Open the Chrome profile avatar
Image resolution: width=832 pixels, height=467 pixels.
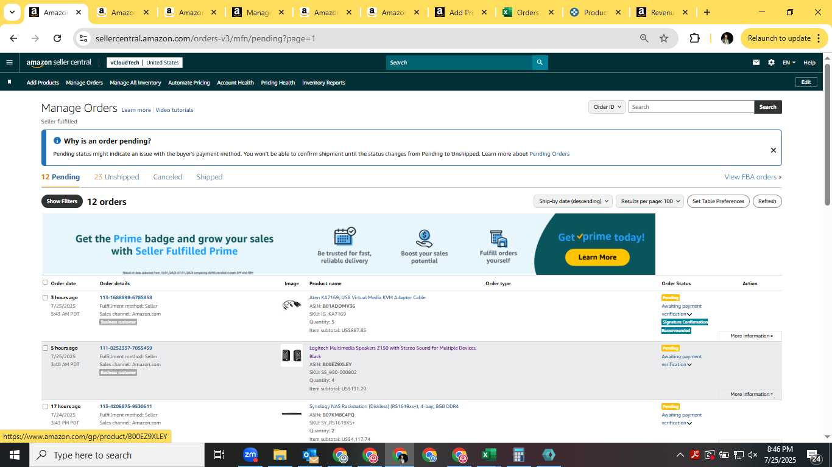click(x=727, y=38)
